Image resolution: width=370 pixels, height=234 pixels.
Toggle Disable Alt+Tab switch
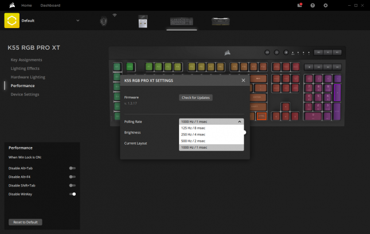(72, 168)
